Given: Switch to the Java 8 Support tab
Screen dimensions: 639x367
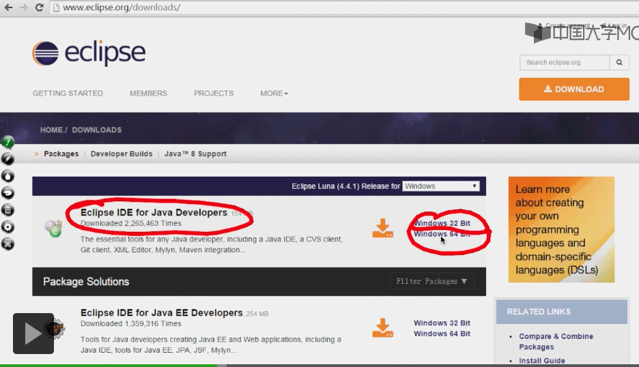Looking at the screenshot, I should (195, 154).
